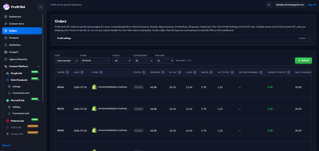Click the account email button
Viewport: 319px width, 151px height.
click(290, 5)
